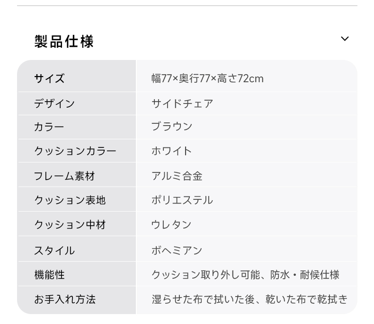Select the デザイン row label
The image size is (374, 324).
tap(54, 104)
